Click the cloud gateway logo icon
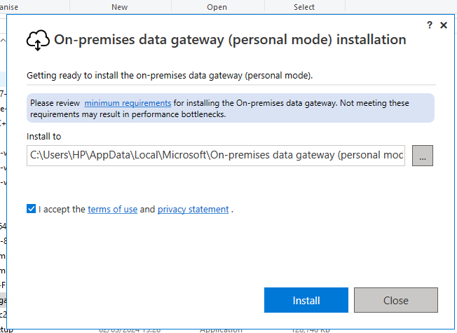Screen dimensions: 457x333 [38, 40]
